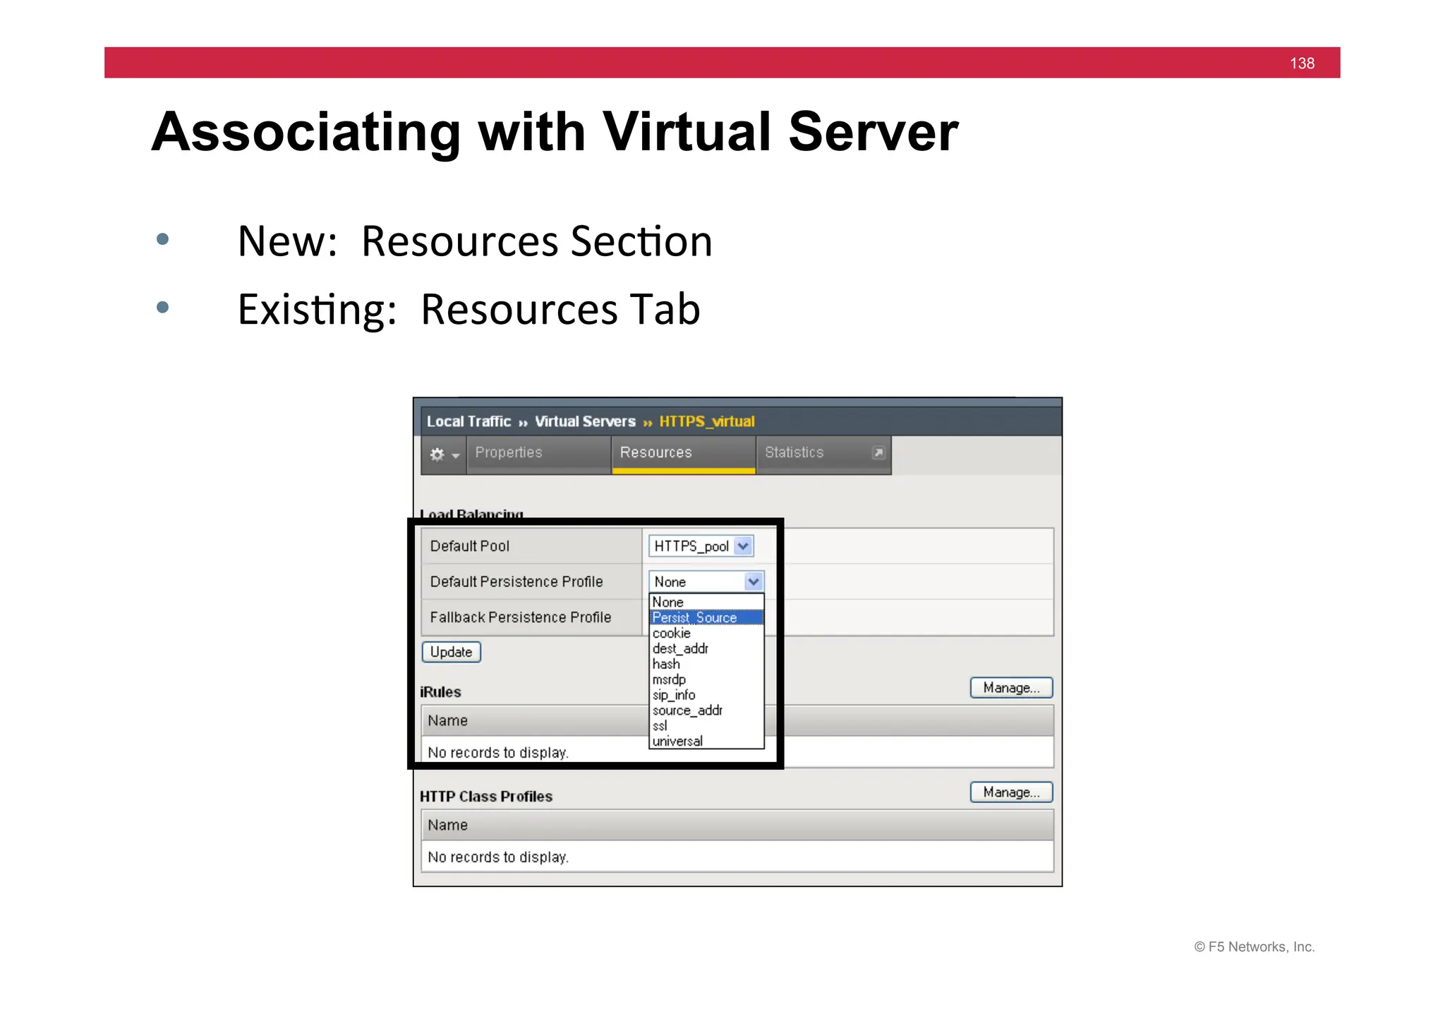
Task: Switch to the Resources tab
Action: coord(683,453)
